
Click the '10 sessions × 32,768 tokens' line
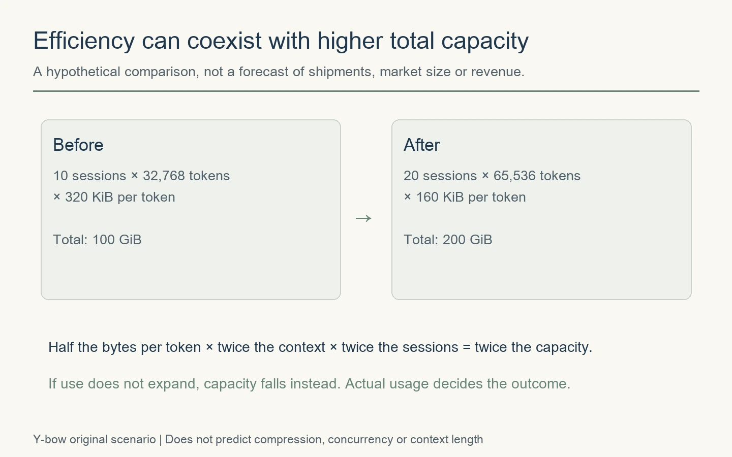point(141,176)
